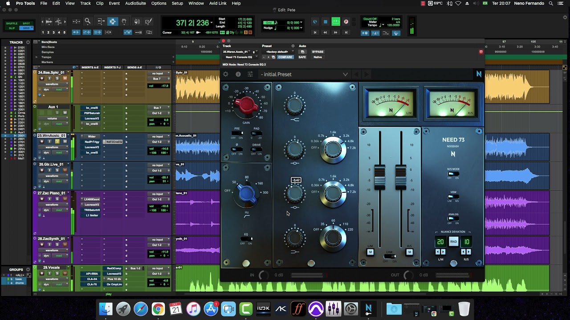Viewport: 570px width, 320px height.
Task: Open the AudioSuite menu
Action: (x=135, y=3)
